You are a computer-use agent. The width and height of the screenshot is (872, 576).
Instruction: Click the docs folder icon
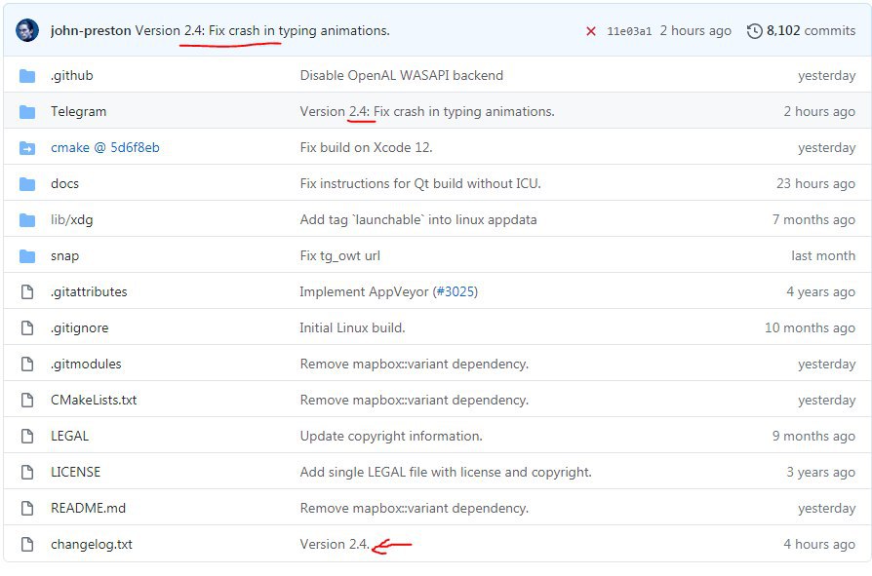point(27,184)
